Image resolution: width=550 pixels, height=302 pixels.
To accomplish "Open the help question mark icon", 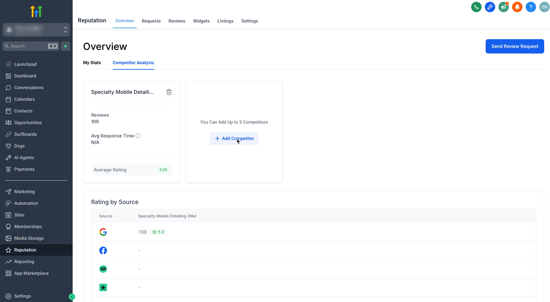I will point(531,7).
